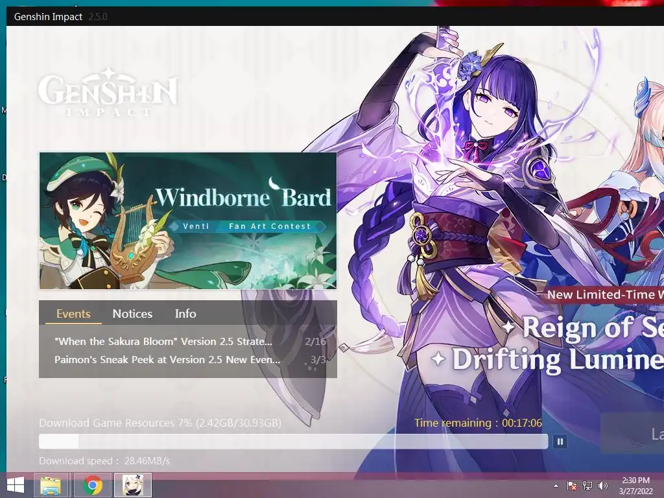Open File Explorer from the taskbar

pos(51,485)
